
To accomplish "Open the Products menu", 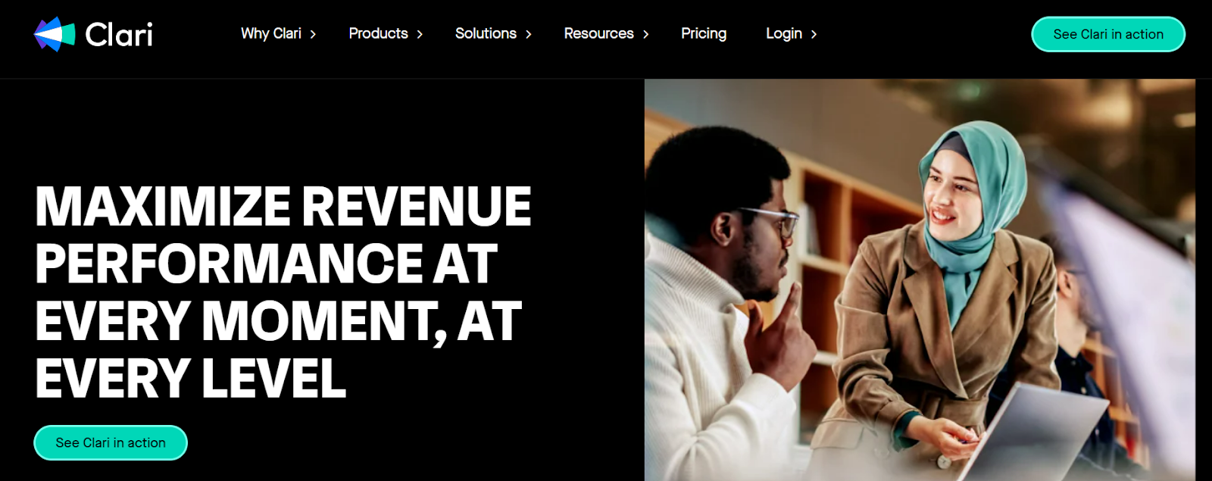I will click(378, 33).
